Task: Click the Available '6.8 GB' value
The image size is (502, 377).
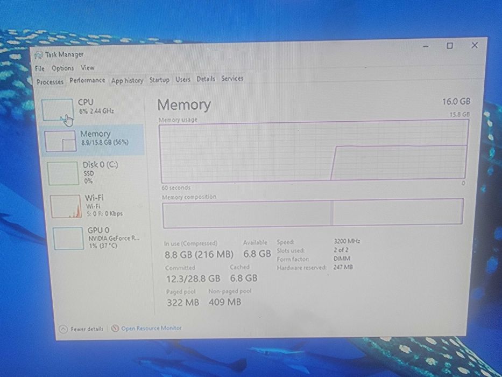Action: [257, 254]
